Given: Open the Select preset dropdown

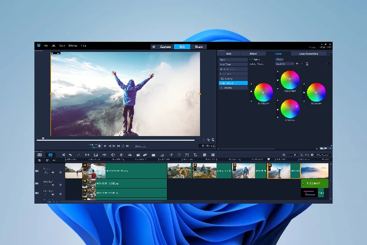Looking at the screenshot, I should 284,64.
